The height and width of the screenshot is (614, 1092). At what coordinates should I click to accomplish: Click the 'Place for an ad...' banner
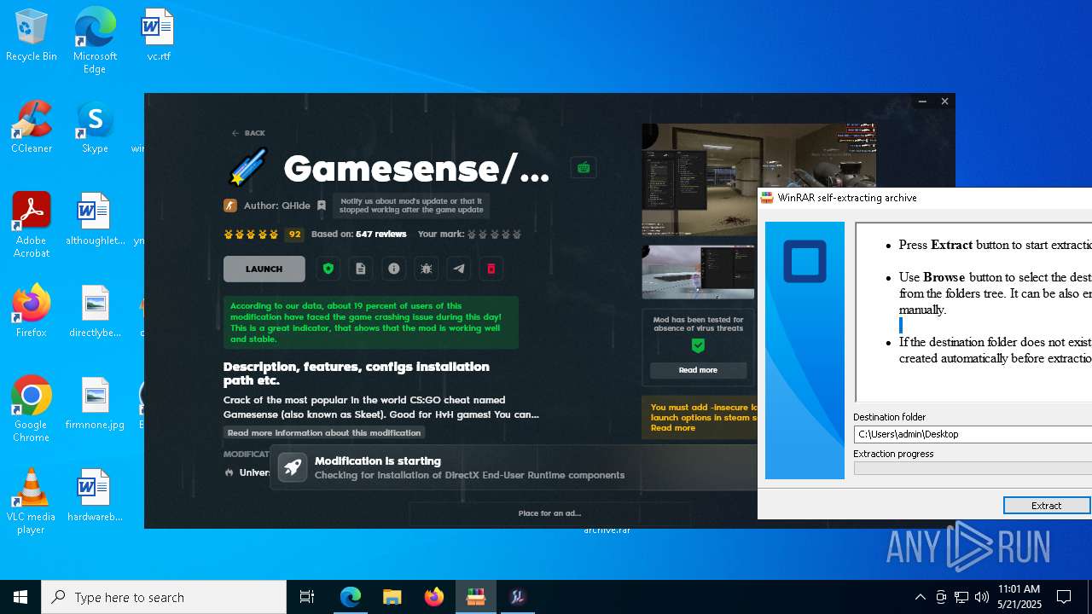coord(549,513)
